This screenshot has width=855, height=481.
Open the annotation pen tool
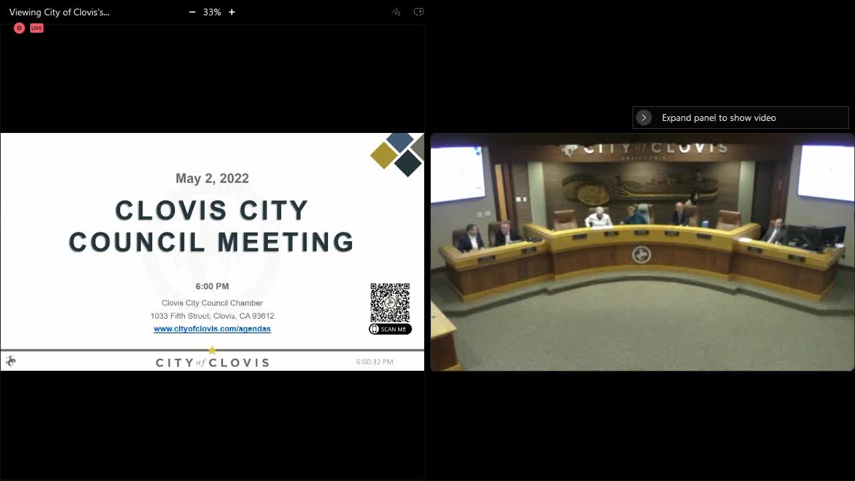(396, 12)
